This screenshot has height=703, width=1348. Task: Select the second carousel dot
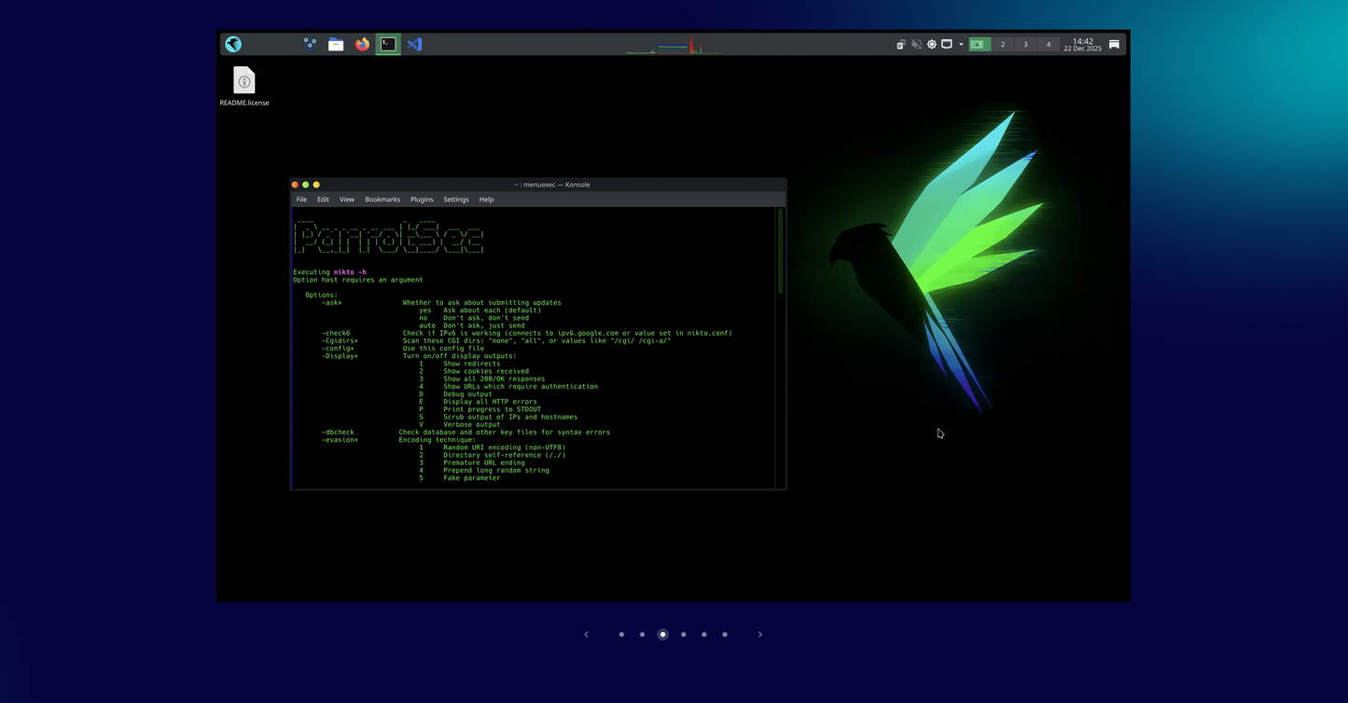click(642, 635)
